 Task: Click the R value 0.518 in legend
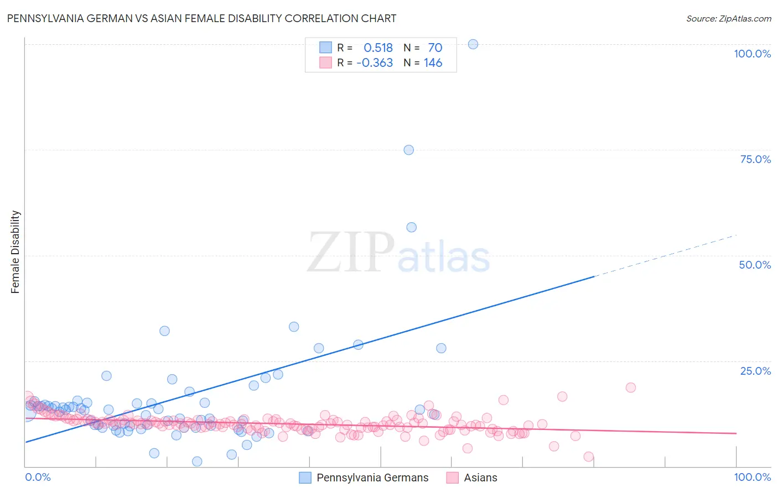[x=378, y=48]
